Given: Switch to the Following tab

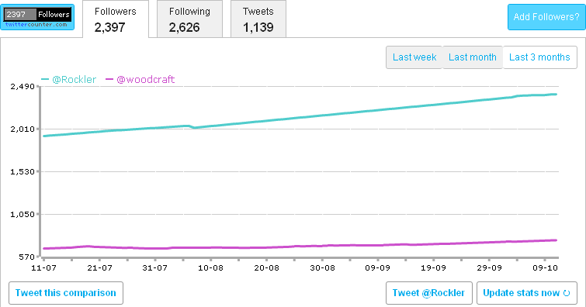Looking at the screenshot, I should [189, 19].
